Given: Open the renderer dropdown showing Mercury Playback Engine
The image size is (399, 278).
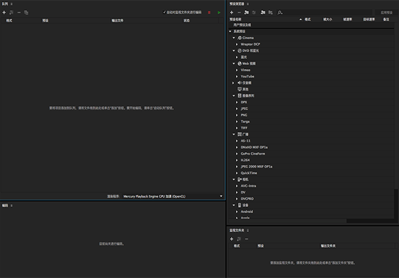Looking at the screenshot, I should point(172,196).
